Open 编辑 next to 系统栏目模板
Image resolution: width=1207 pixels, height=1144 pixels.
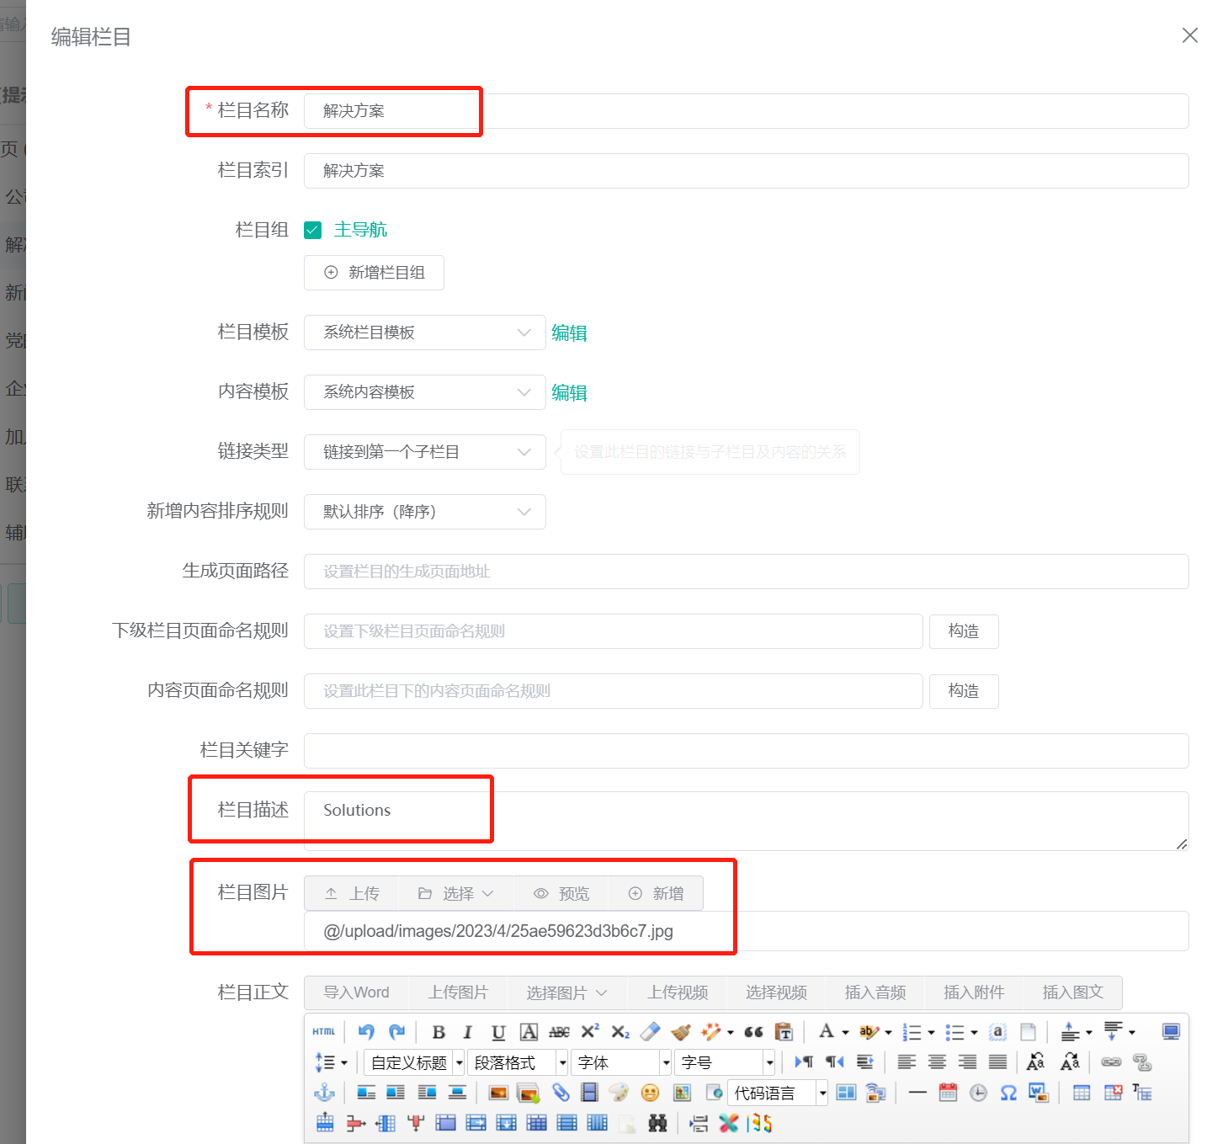(x=569, y=333)
